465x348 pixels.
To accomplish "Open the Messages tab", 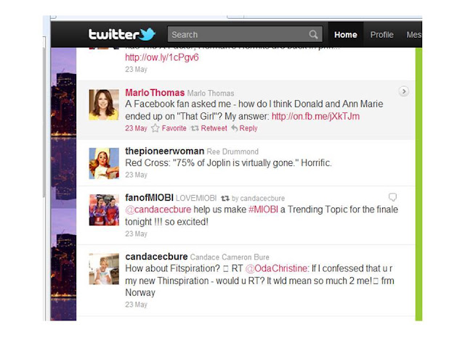I will coord(413,35).
